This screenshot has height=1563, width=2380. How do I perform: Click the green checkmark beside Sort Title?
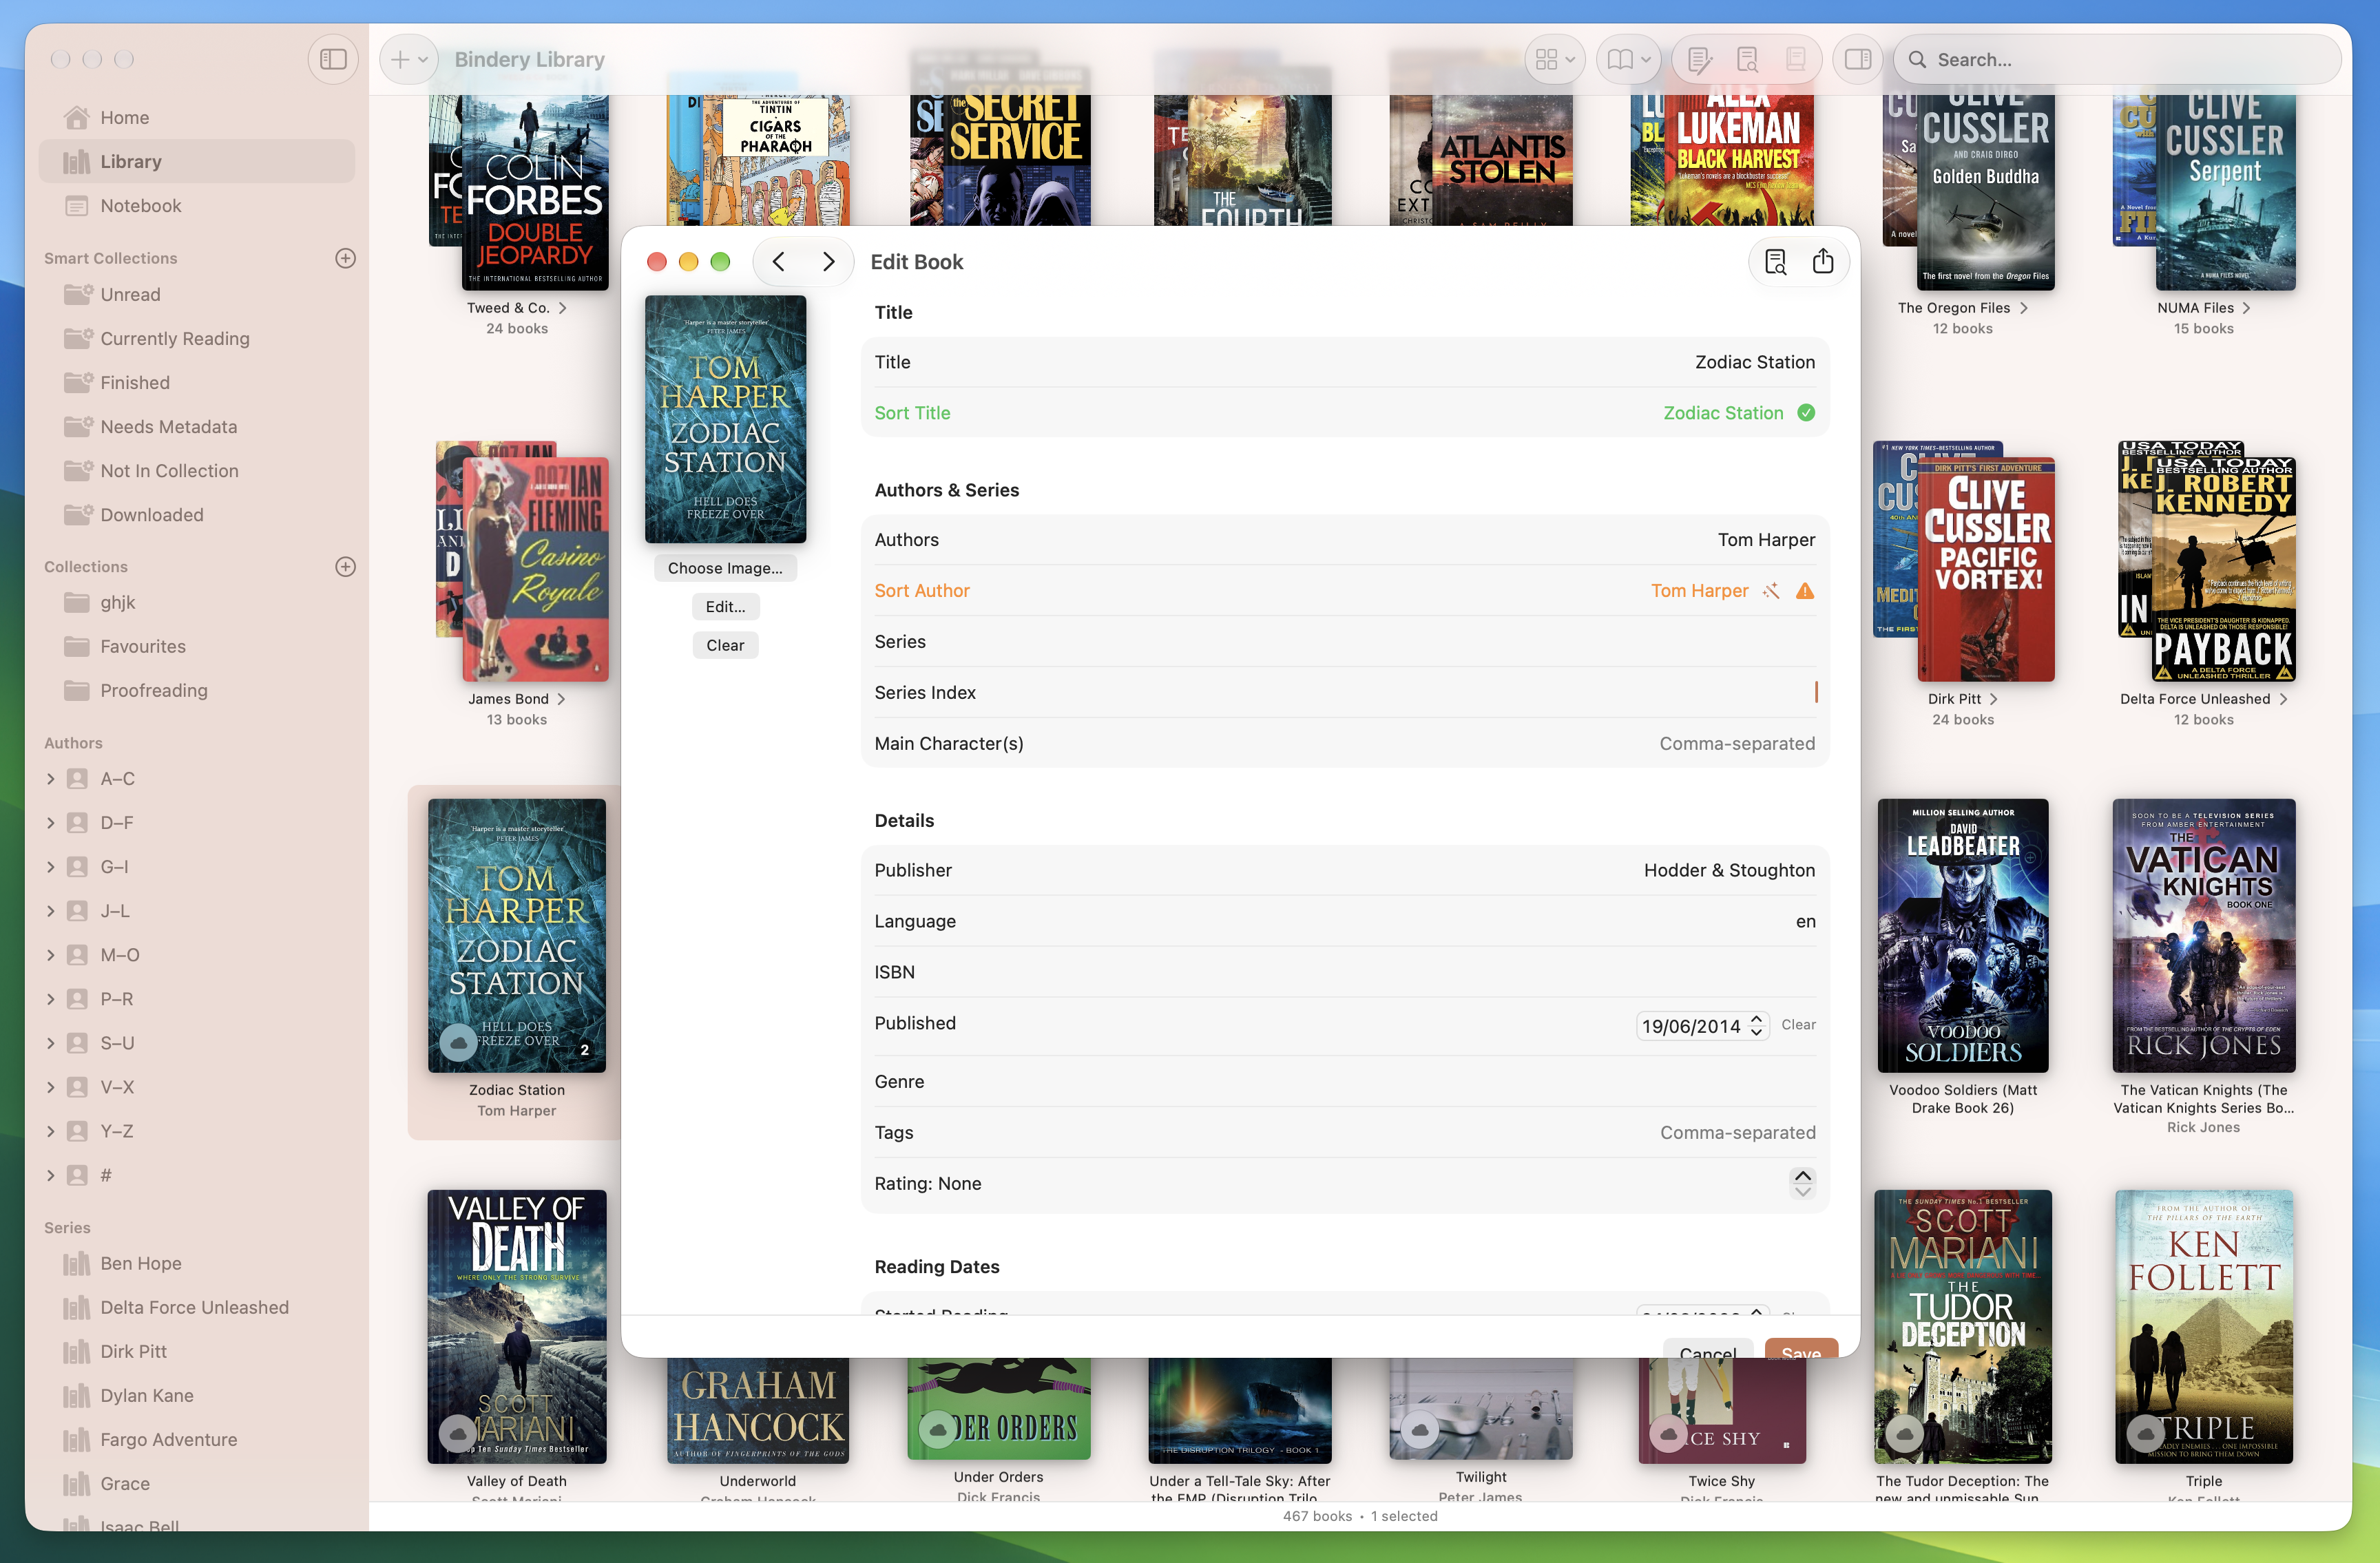(1806, 413)
